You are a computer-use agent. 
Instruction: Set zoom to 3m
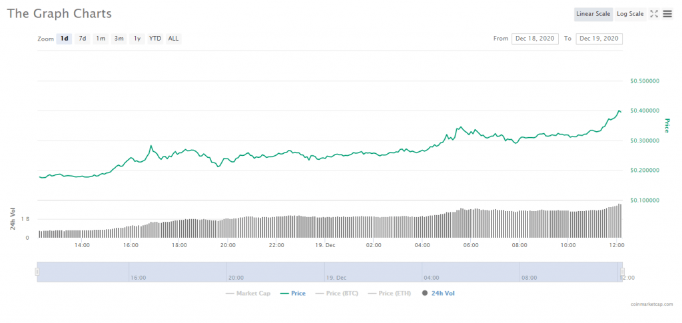tap(119, 39)
